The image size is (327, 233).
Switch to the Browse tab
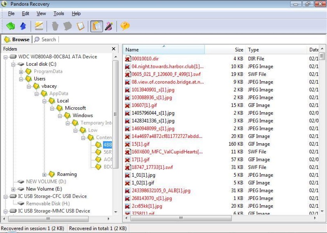[17, 39]
